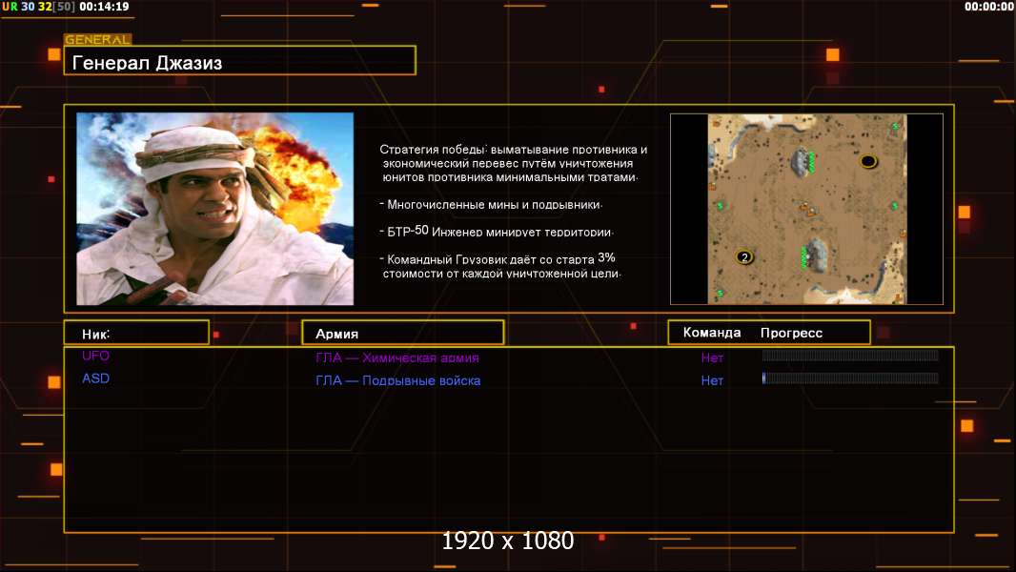Image resolution: width=1016 pixels, height=572 pixels.
Task: Select the empty black start position marker
Action: [868, 161]
